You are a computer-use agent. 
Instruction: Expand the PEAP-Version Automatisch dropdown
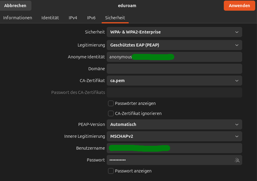click(174, 124)
